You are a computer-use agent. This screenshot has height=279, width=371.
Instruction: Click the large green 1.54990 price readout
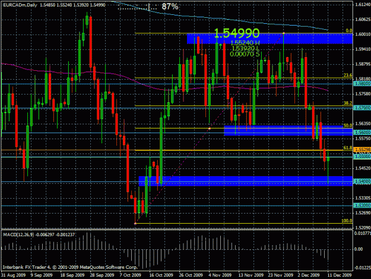(x=237, y=33)
